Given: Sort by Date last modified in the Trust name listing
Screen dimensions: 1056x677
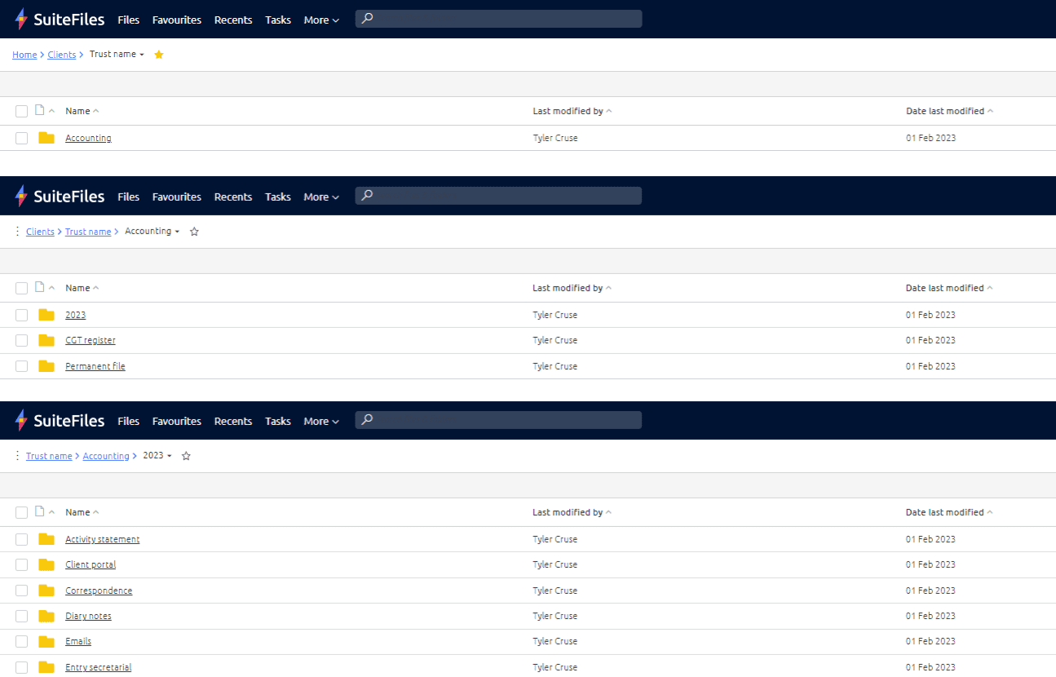Looking at the screenshot, I should click(950, 111).
